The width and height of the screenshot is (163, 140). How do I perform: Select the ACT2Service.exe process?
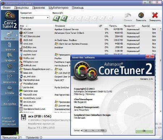click(32, 36)
